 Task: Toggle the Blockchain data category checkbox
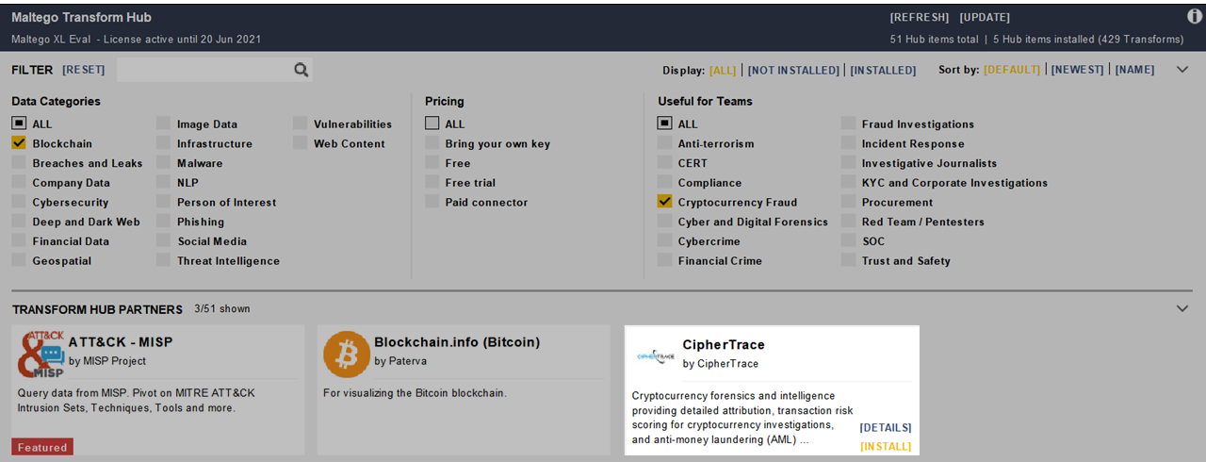coord(19,143)
